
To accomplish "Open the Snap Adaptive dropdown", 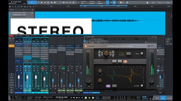I will 101,3.
